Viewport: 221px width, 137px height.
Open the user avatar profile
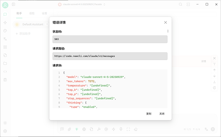tap(5, 5)
